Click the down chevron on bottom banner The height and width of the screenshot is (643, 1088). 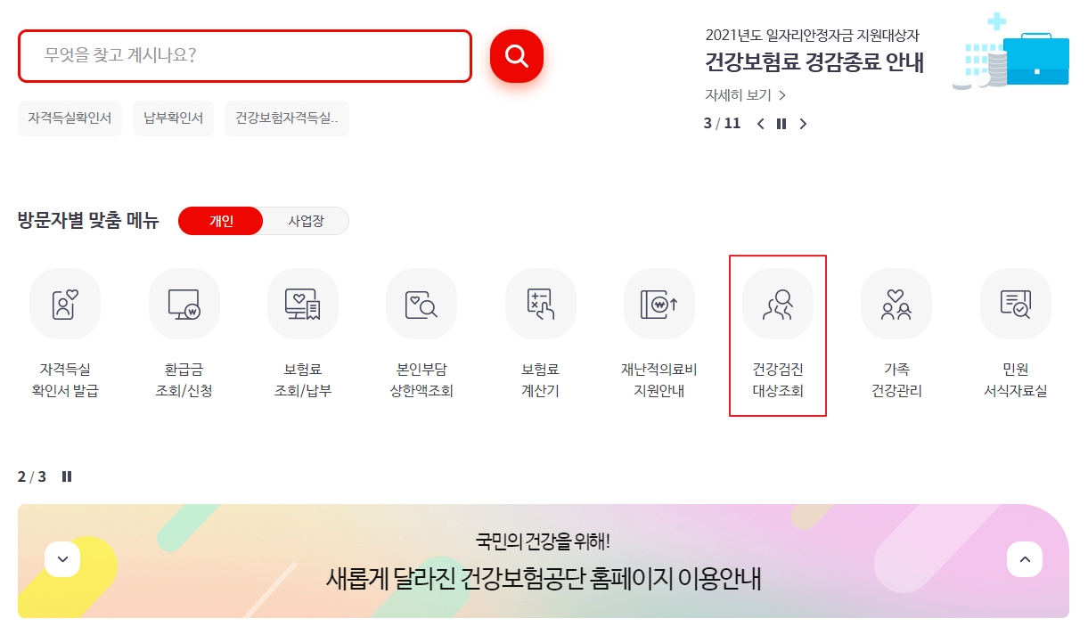[x=62, y=559]
